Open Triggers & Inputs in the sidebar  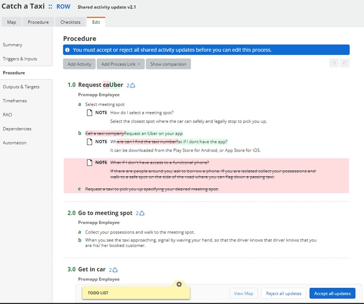coord(20,59)
